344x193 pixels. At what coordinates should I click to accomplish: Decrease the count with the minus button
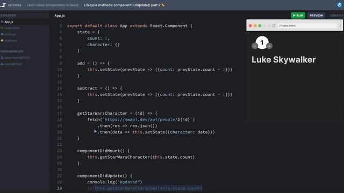click(x=255, y=46)
